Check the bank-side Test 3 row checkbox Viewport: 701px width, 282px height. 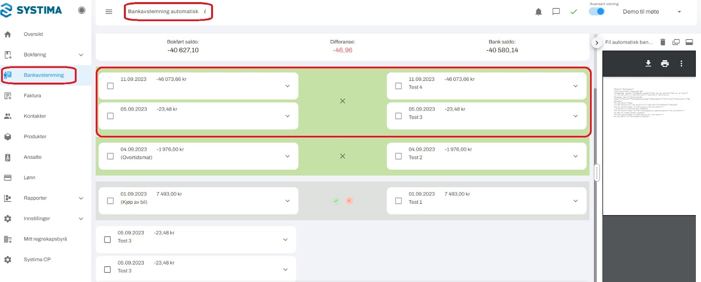click(398, 116)
